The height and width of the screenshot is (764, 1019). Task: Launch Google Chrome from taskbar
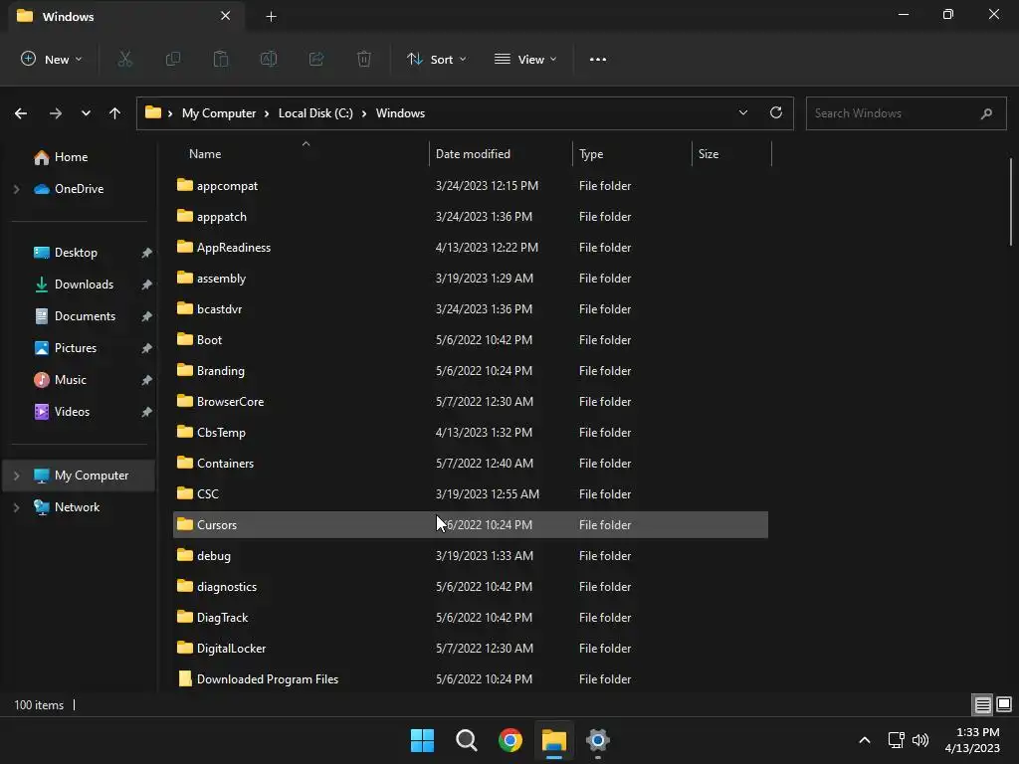(x=510, y=740)
